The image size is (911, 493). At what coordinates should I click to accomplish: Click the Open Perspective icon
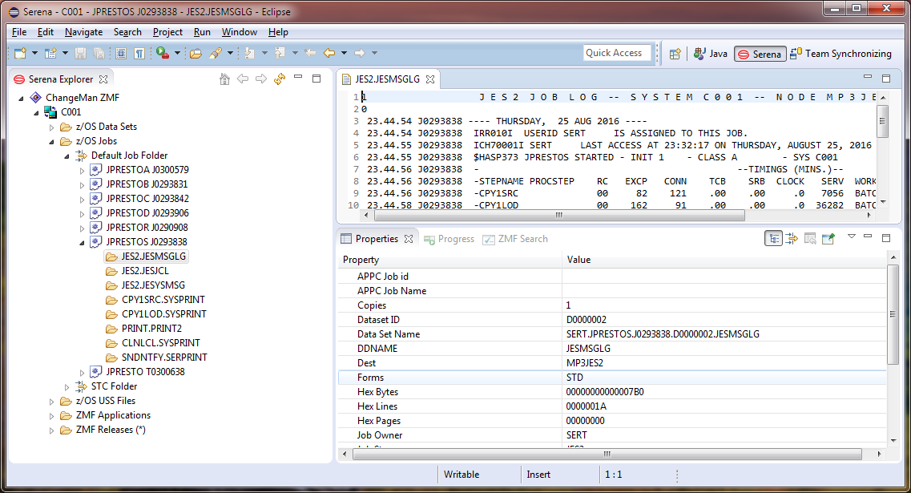click(x=675, y=54)
